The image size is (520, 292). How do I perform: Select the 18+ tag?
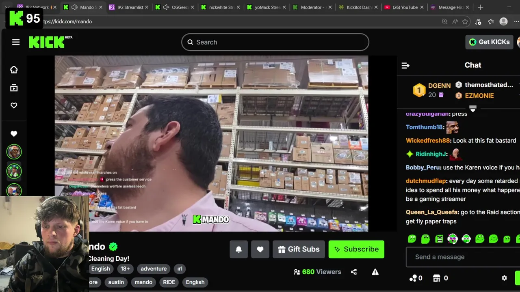[125, 268]
